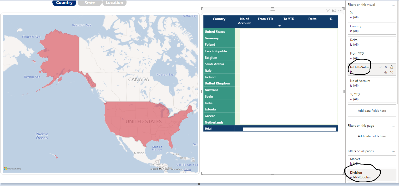Open ellipsis menu for Filters on this page
Screen dimensions: 399x186
[393, 126]
